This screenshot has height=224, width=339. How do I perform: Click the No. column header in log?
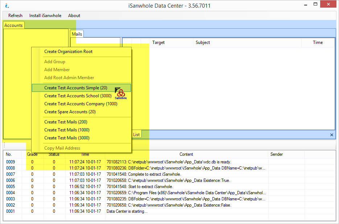tap(12, 154)
